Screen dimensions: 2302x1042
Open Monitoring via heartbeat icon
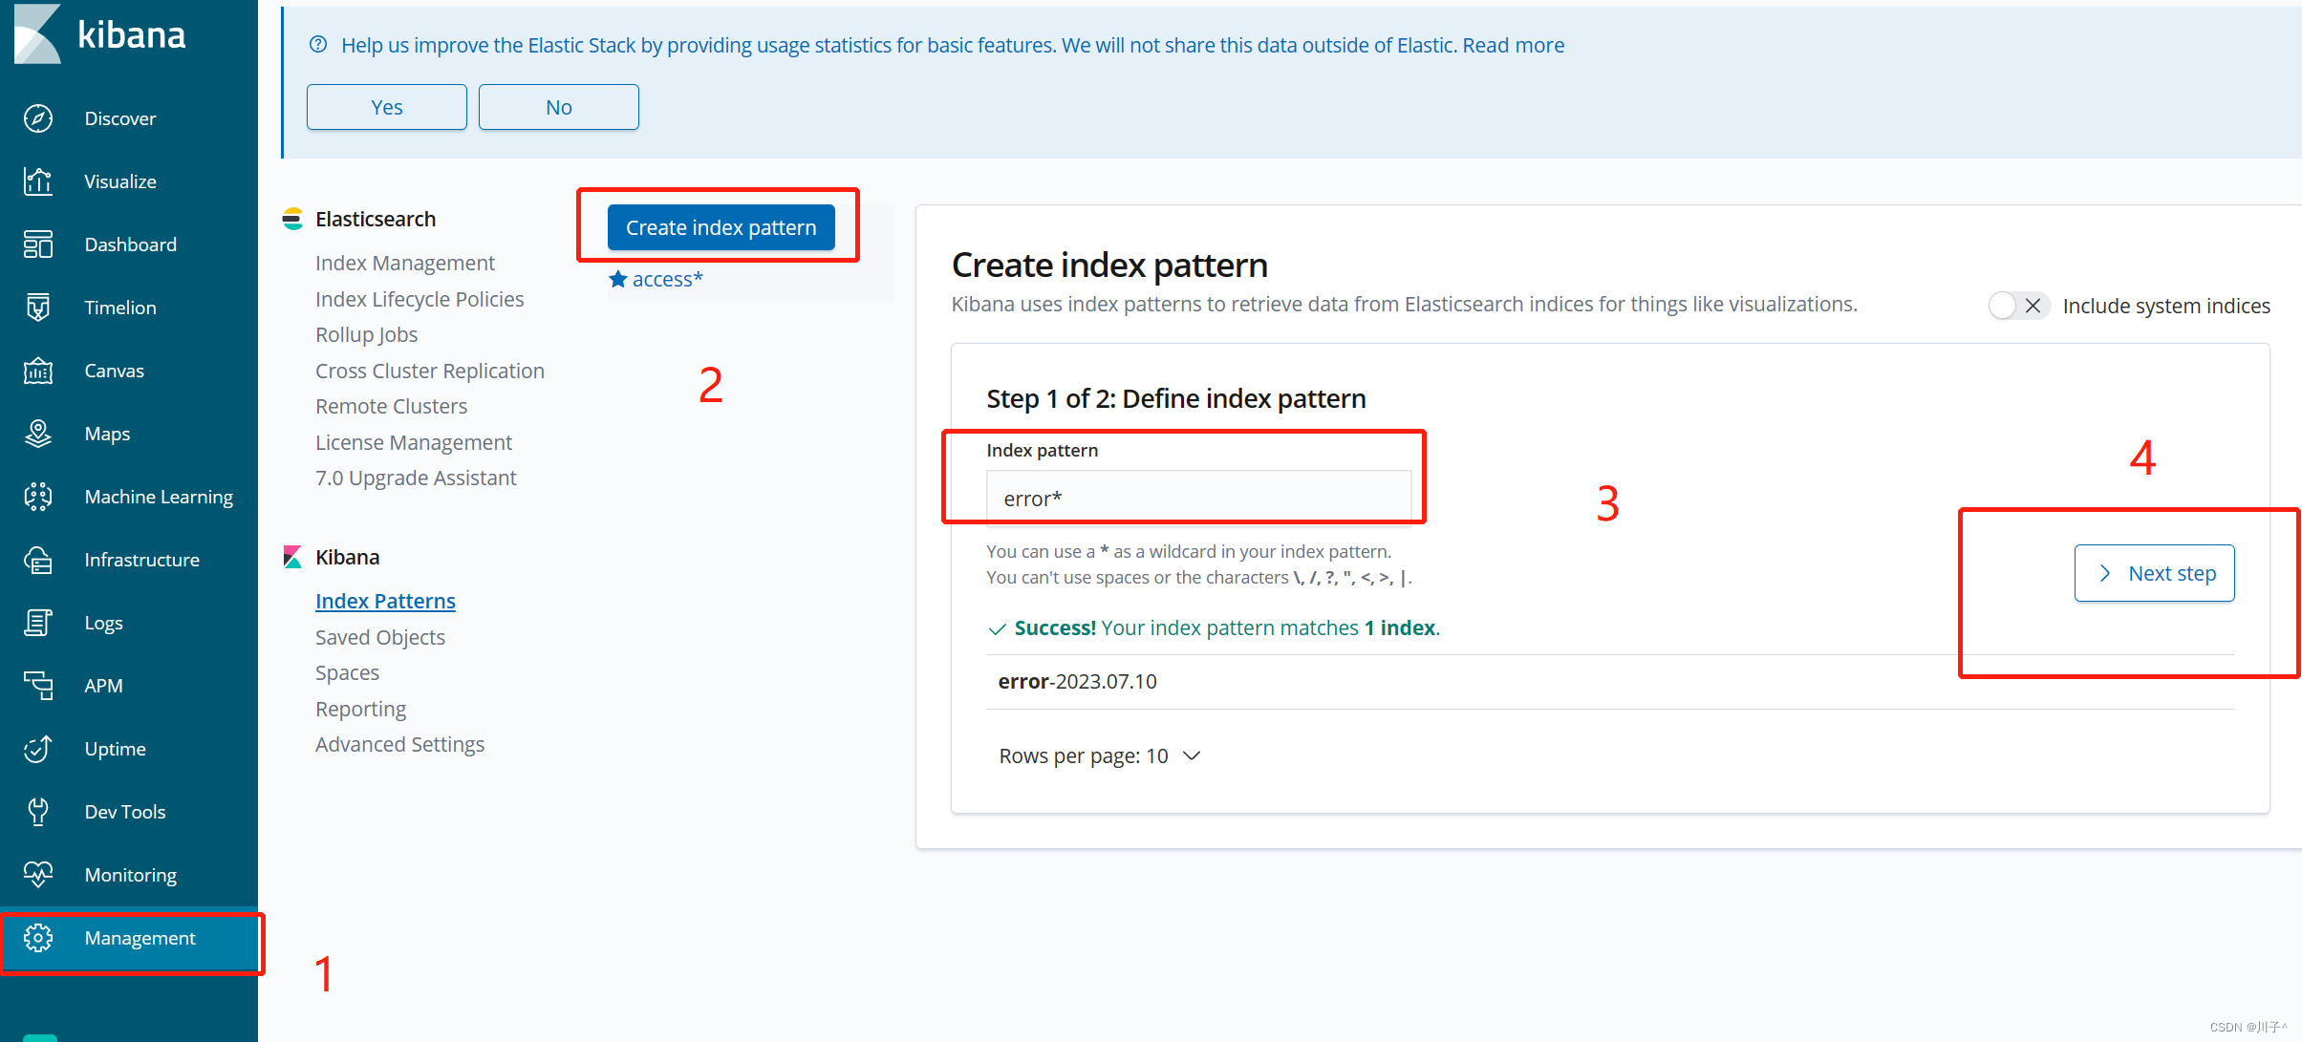[x=38, y=875]
